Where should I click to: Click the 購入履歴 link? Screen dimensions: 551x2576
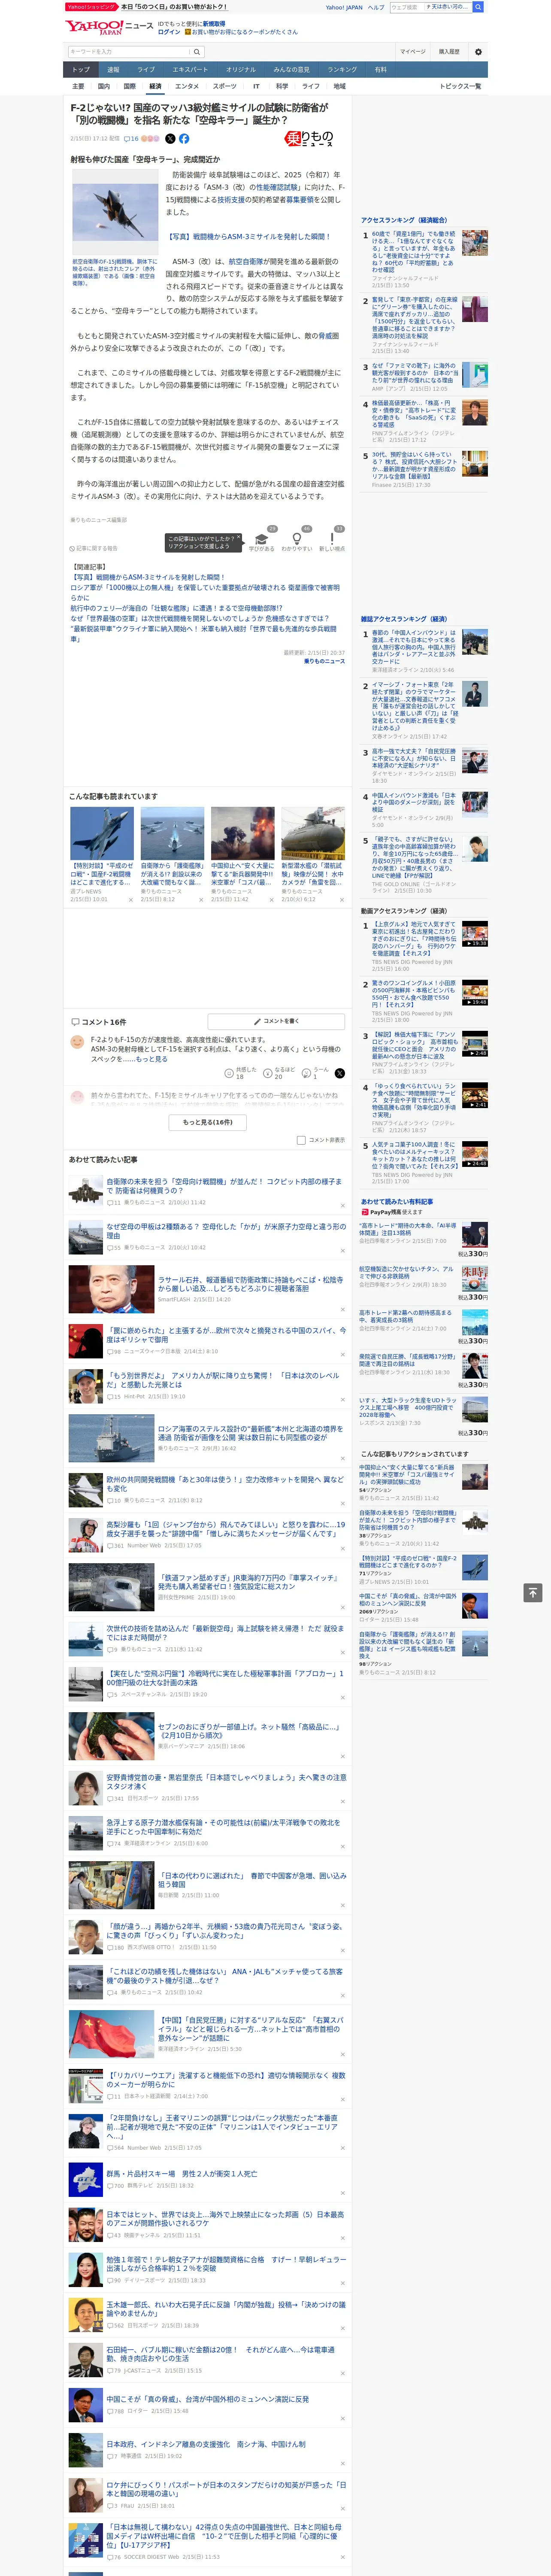pos(449,51)
